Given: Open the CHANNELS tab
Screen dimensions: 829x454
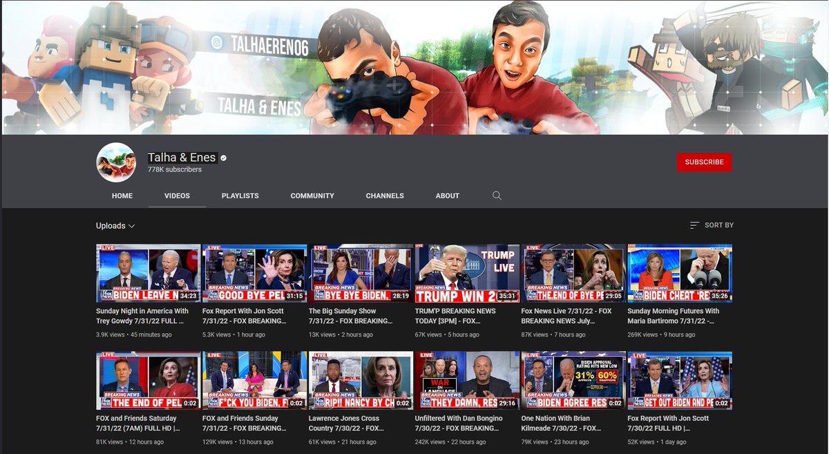Looking at the screenshot, I should (385, 196).
